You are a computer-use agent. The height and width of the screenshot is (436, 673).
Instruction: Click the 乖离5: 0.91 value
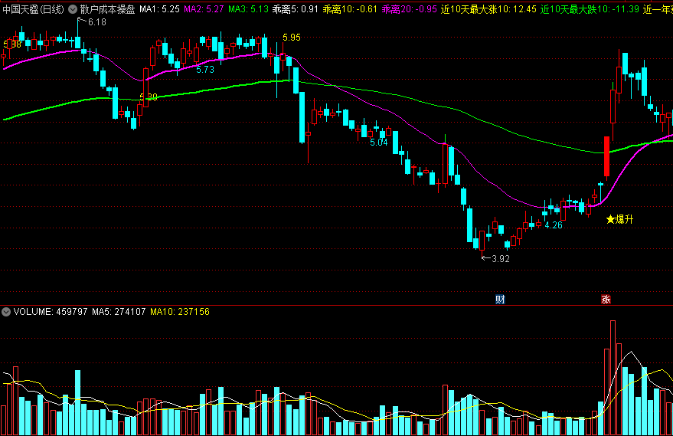(x=296, y=9)
